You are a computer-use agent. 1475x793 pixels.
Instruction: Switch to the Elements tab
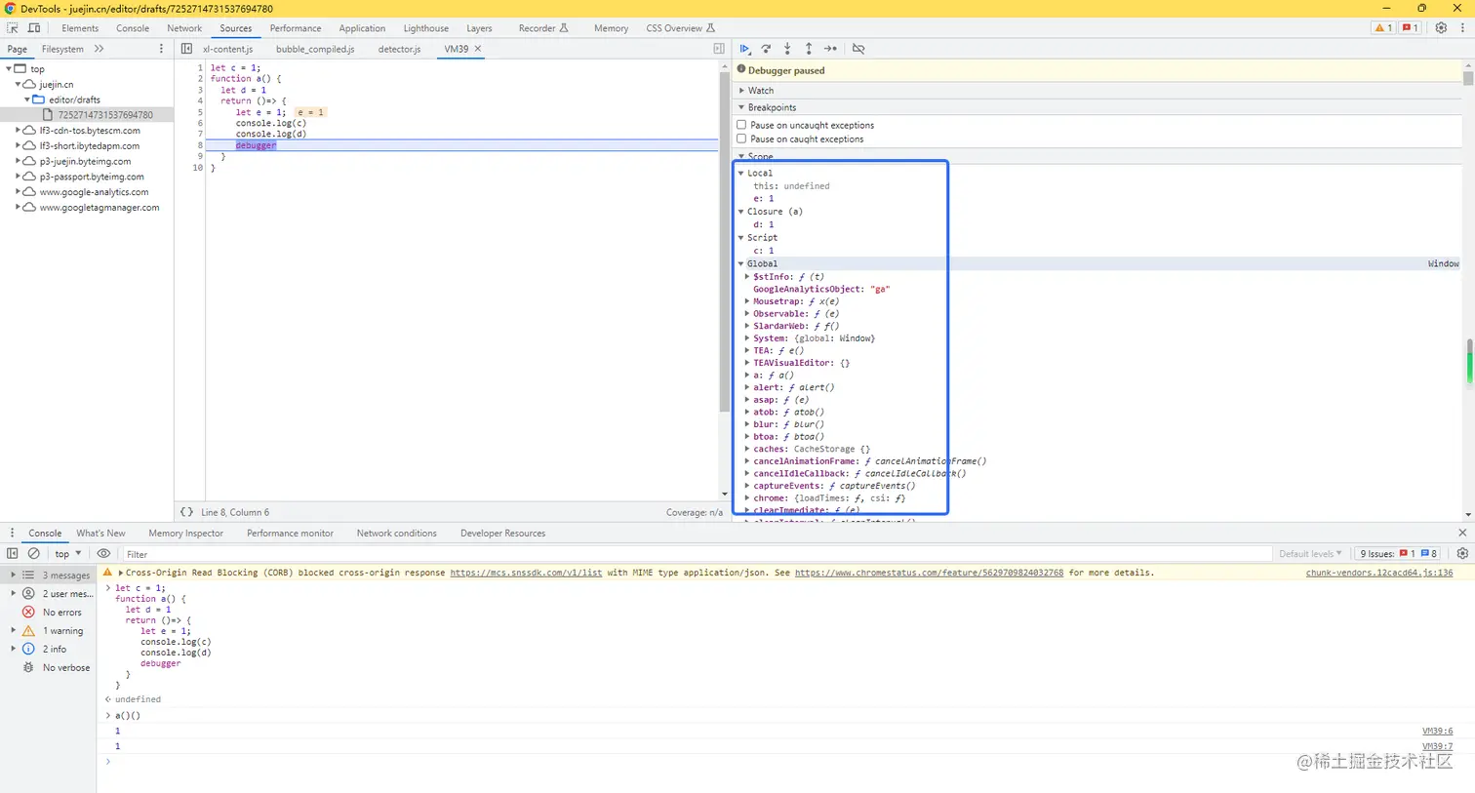click(x=80, y=28)
